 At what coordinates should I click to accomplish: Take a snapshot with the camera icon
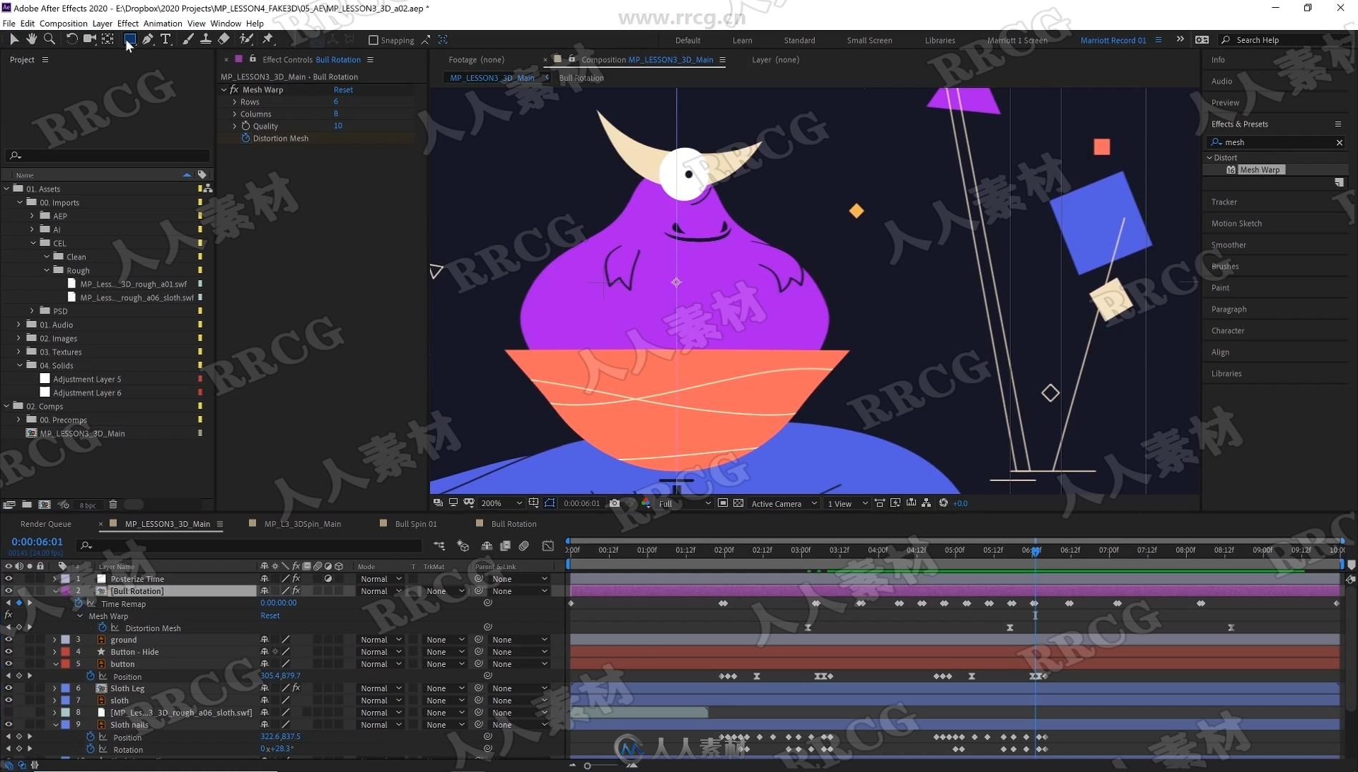(x=615, y=503)
